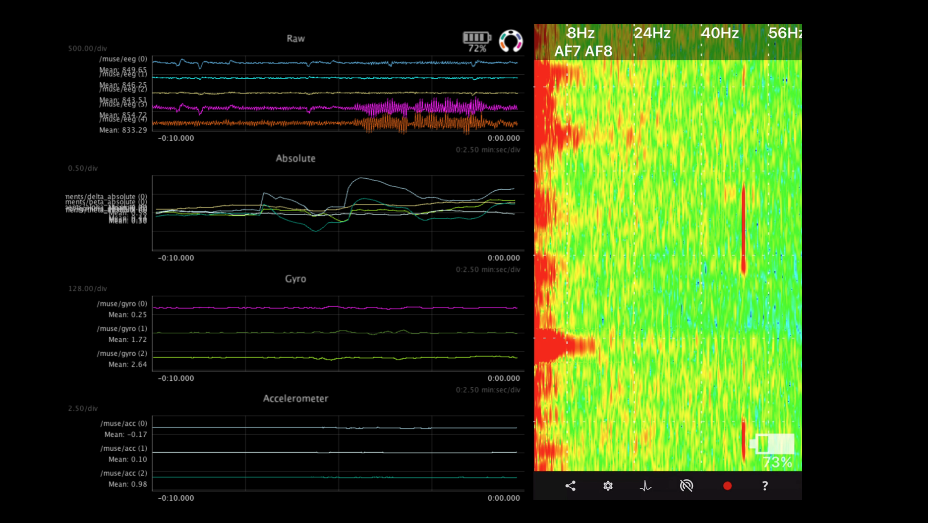The width and height of the screenshot is (928, 523).
Task: Select the /muse/eeg (0) trace label
Action: point(123,59)
